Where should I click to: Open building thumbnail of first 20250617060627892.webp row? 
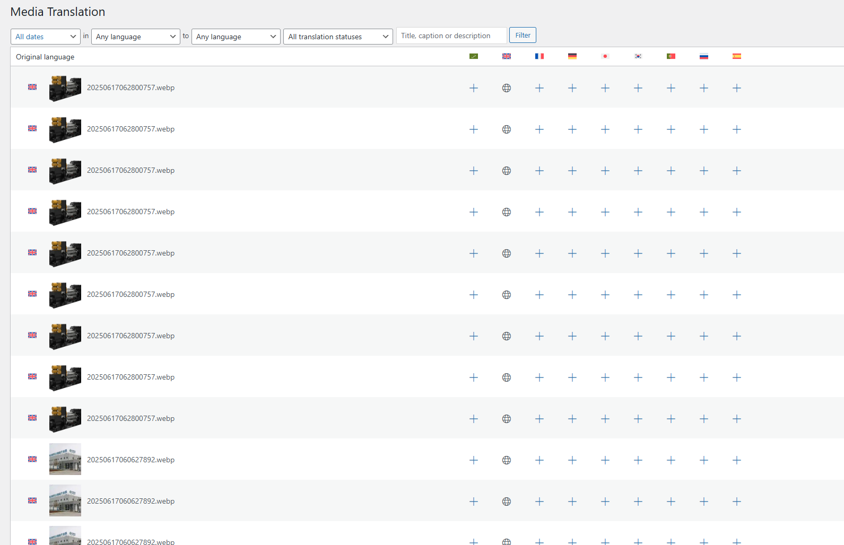tap(65, 459)
